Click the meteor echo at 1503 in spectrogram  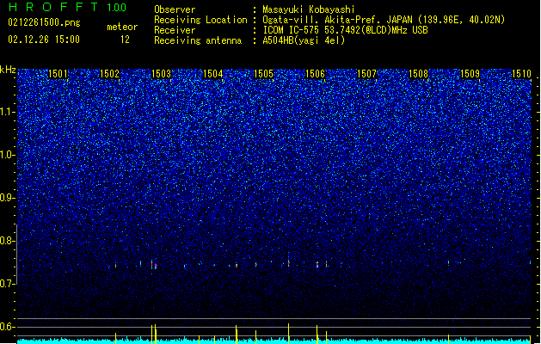(154, 265)
